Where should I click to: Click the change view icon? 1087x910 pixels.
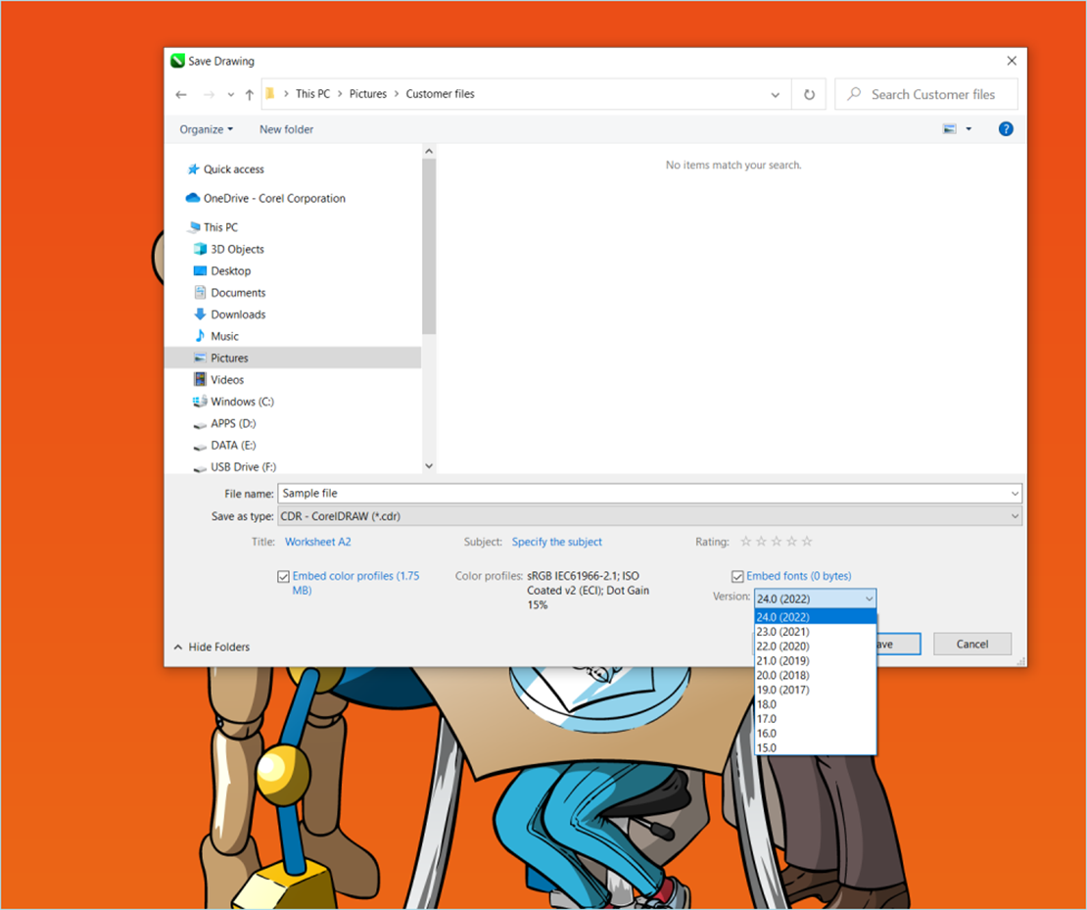point(949,129)
